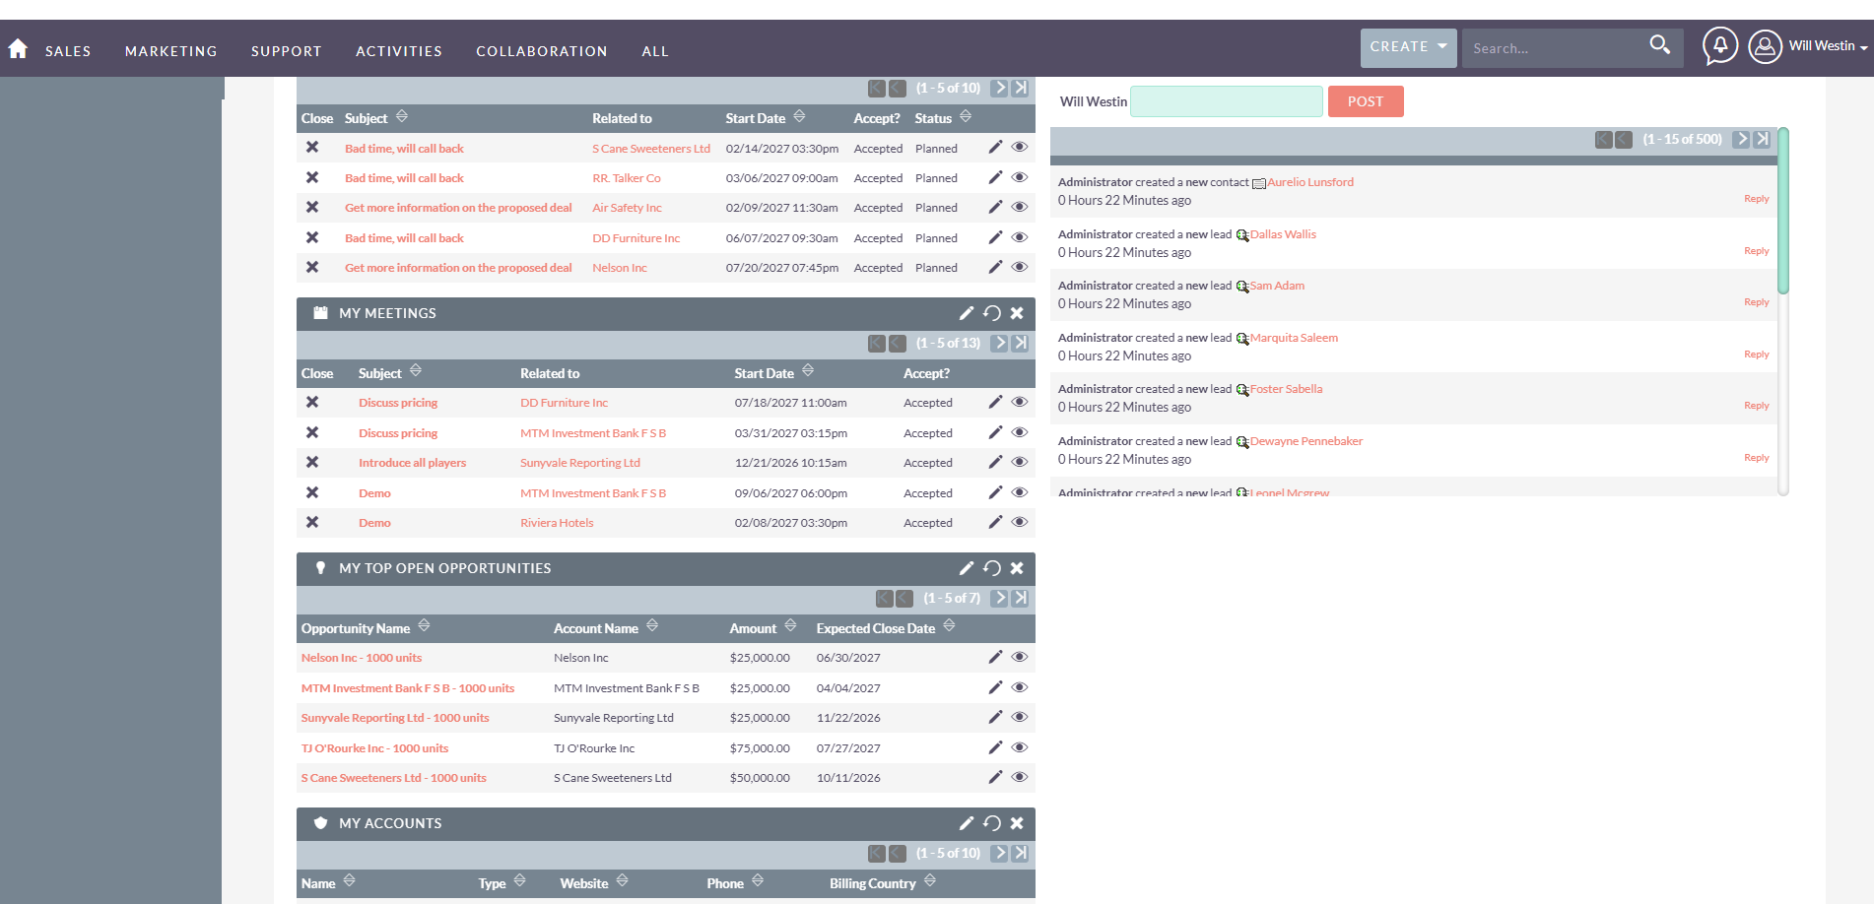View DD Furniture Inc Discuss pricing meeting
Viewport: 1874px width, 904px height.
1020,402
